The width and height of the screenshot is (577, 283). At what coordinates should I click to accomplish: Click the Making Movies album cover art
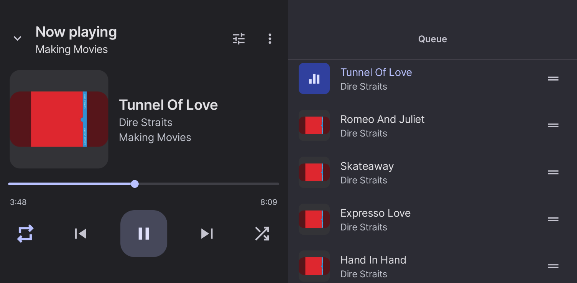[59, 119]
